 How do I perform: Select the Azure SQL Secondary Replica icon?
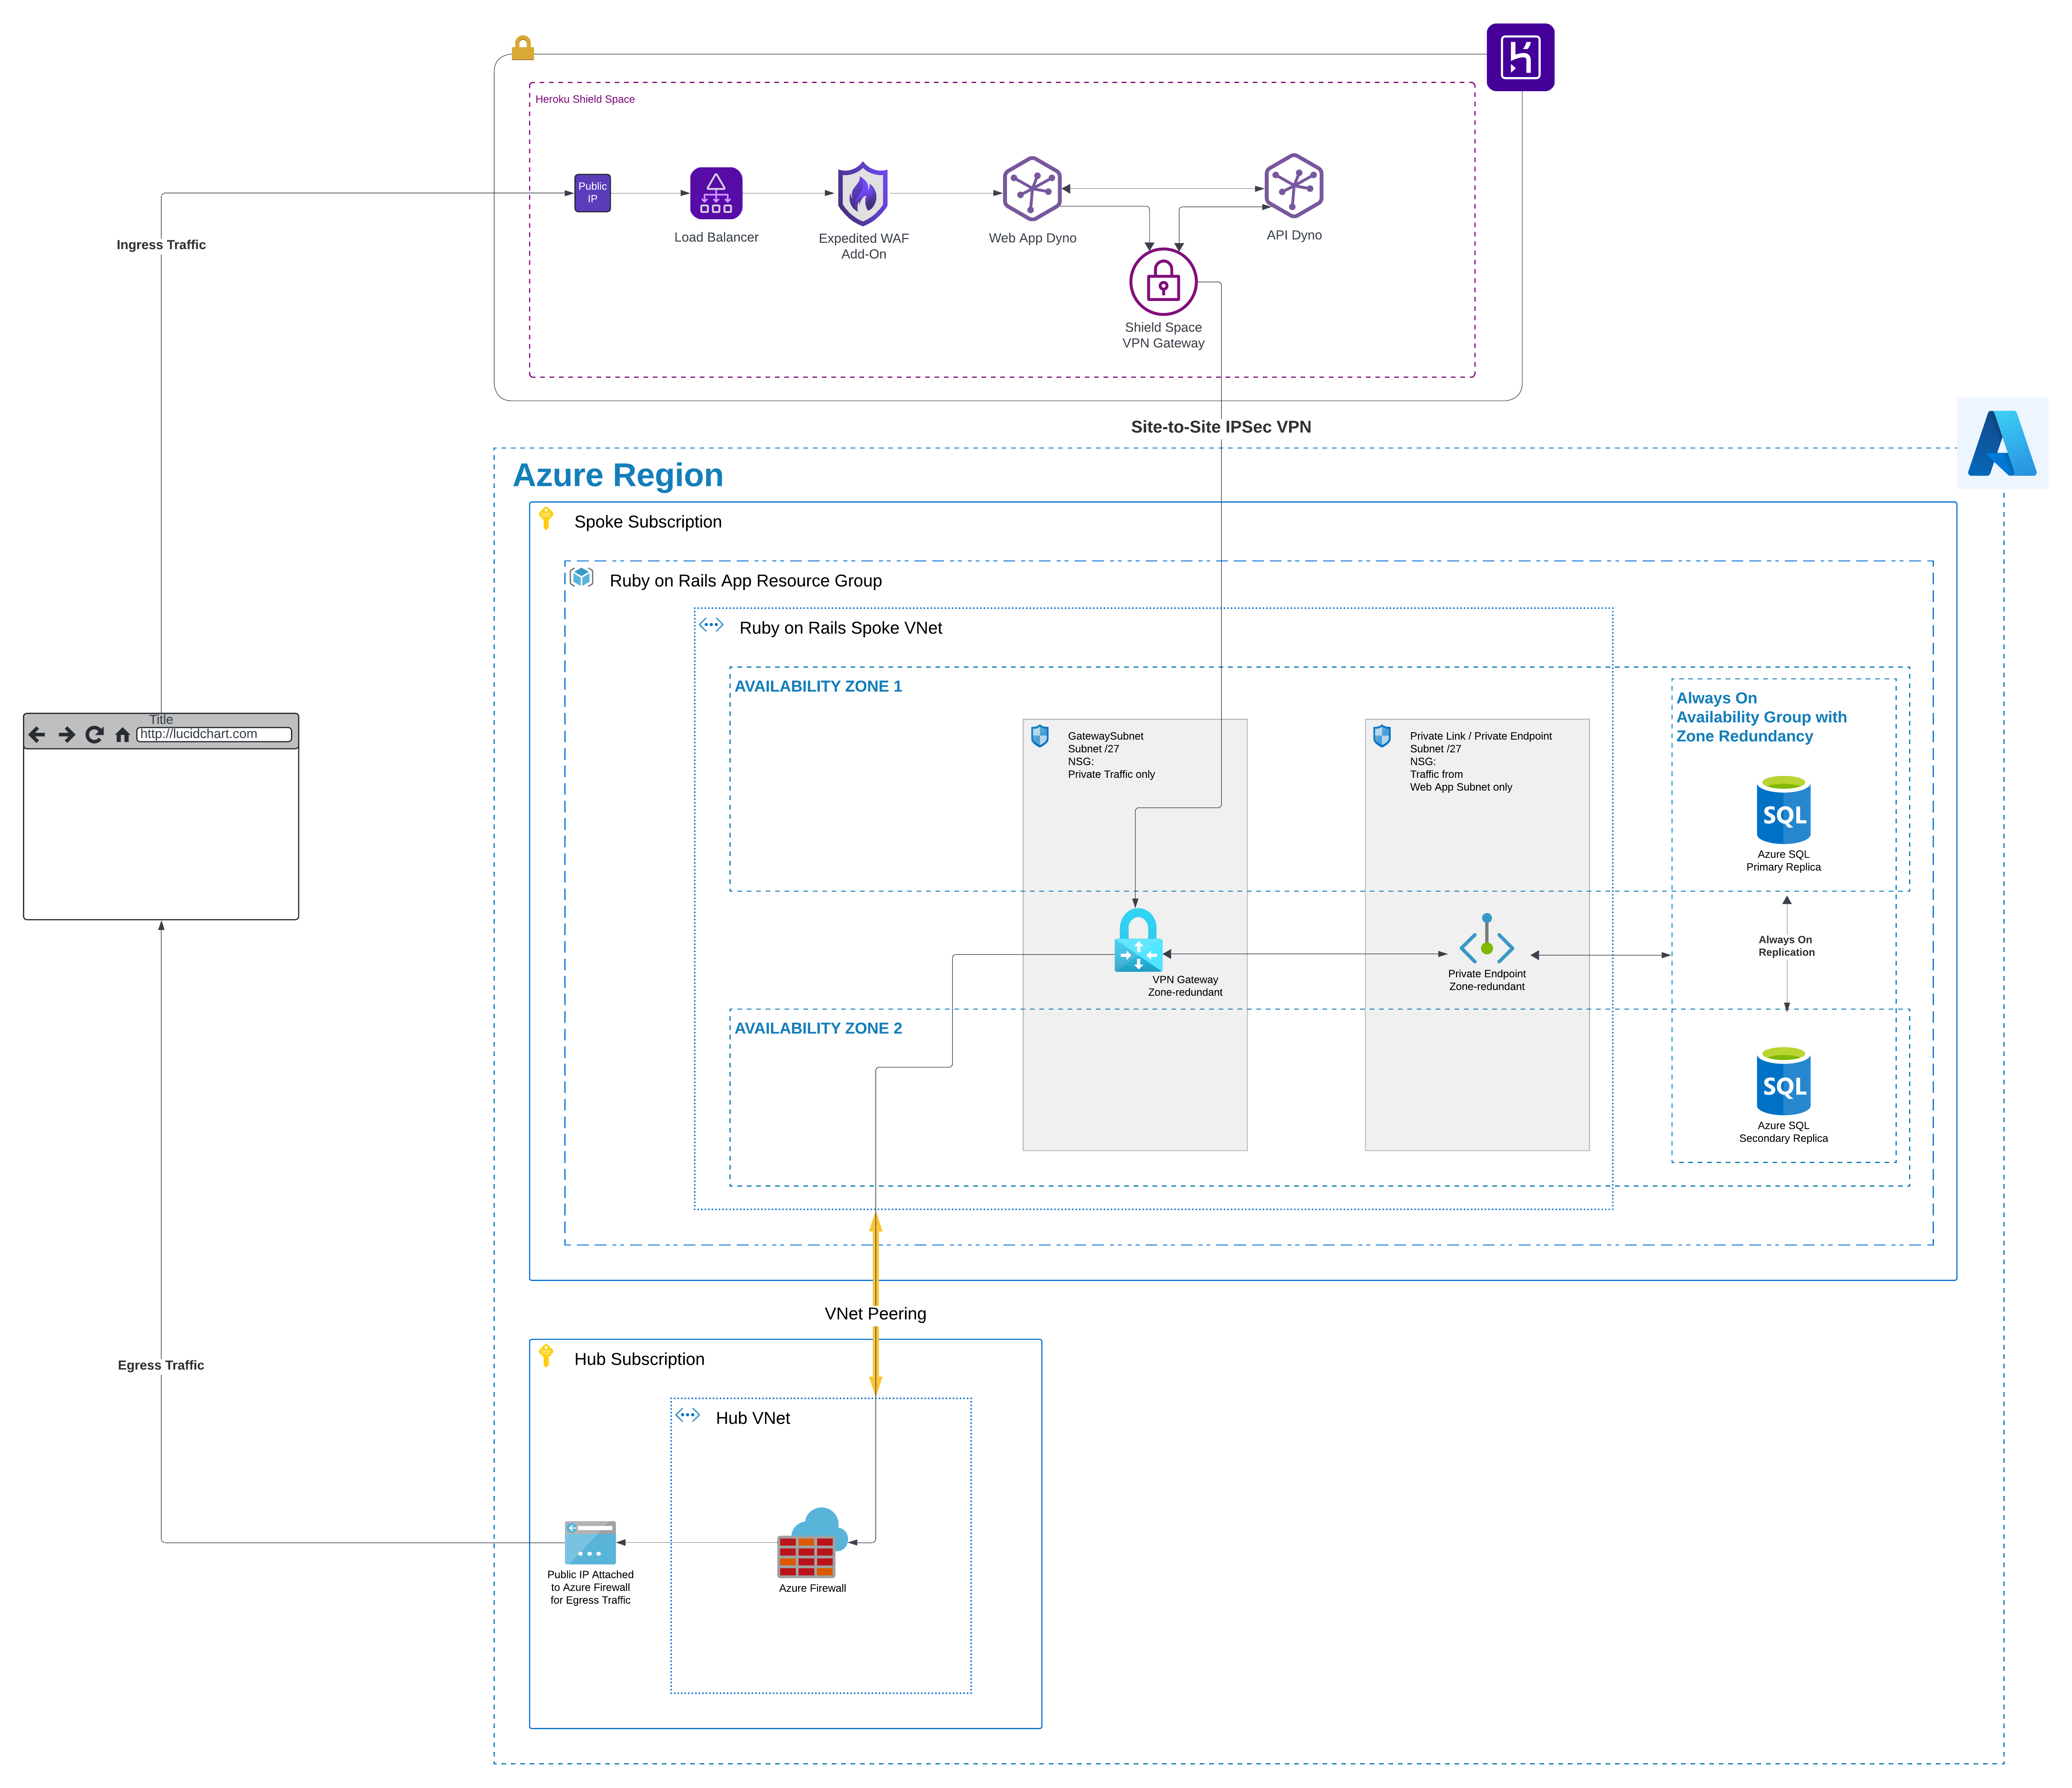click(x=1783, y=1081)
